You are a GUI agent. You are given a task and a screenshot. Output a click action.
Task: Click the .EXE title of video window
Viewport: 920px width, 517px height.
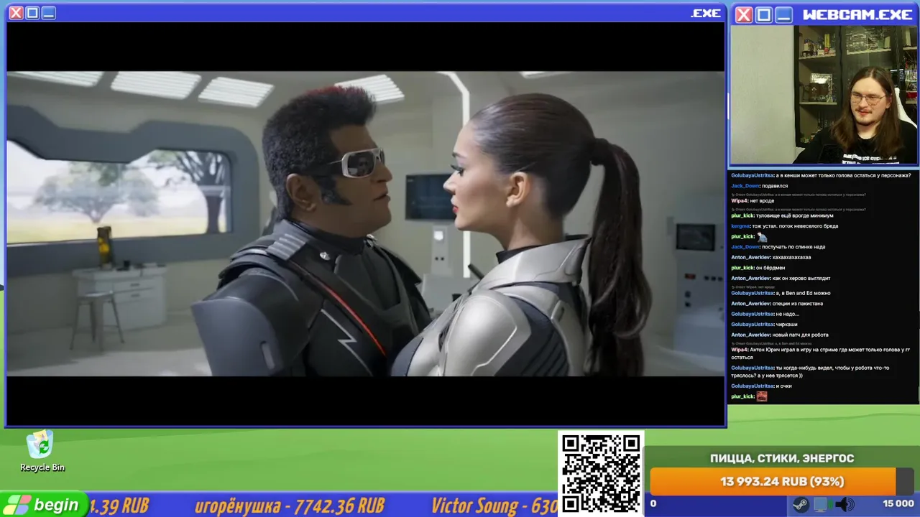click(x=706, y=13)
